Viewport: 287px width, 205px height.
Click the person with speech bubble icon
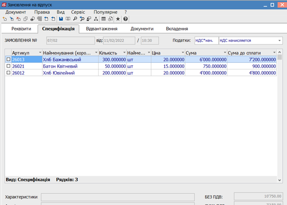pyautogui.click(x=89, y=19)
